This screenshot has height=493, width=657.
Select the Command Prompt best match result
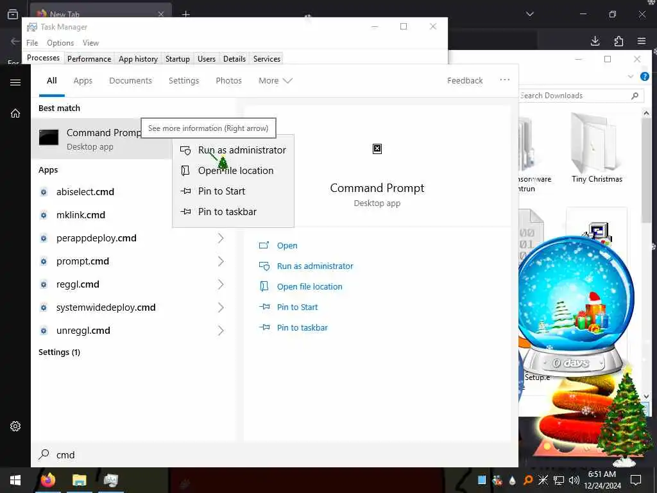click(101, 139)
